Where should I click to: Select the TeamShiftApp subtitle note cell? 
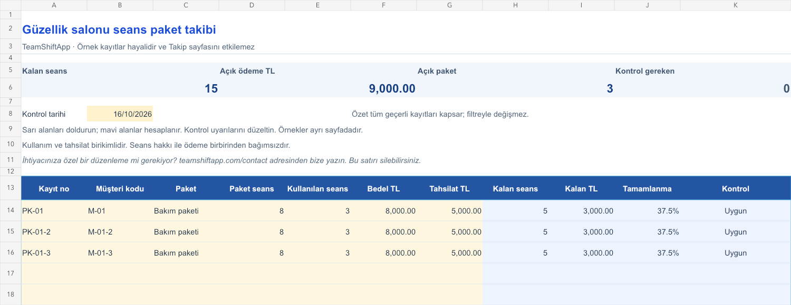(x=138, y=47)
